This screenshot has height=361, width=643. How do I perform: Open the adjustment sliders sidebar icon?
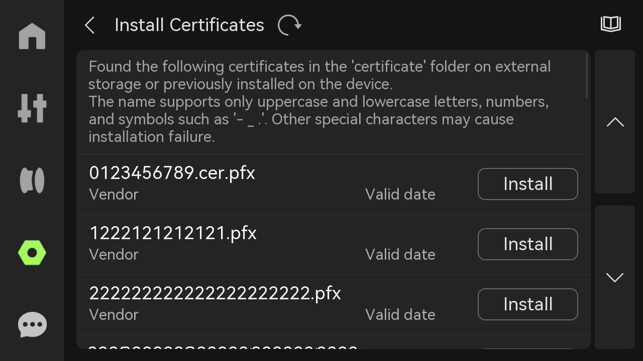(x=32, y=108)
